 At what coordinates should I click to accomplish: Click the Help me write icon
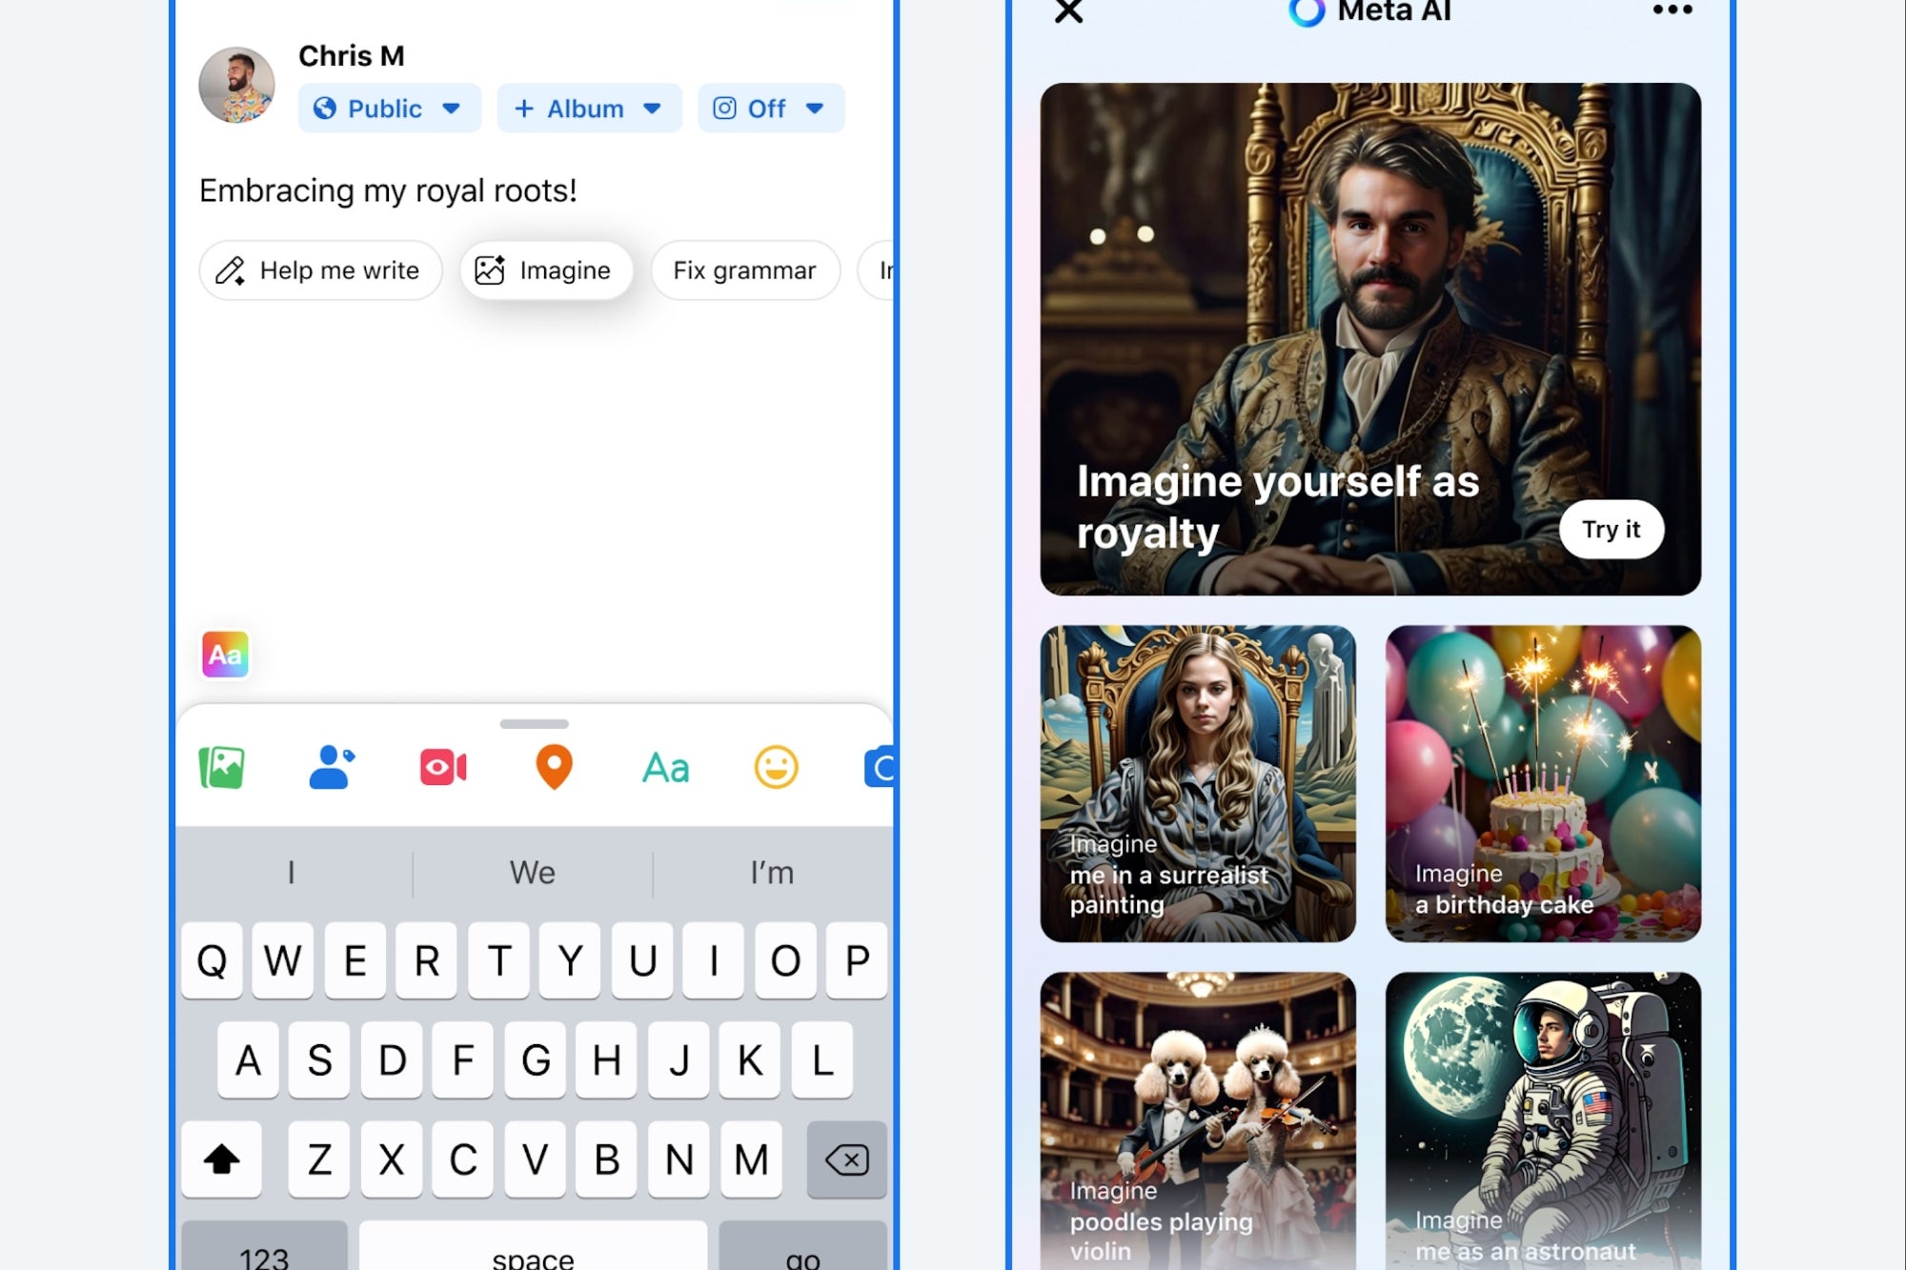[230, 270]
